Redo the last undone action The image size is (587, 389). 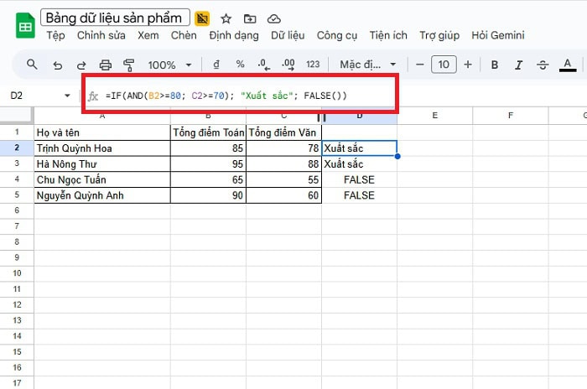pos(81,65)
